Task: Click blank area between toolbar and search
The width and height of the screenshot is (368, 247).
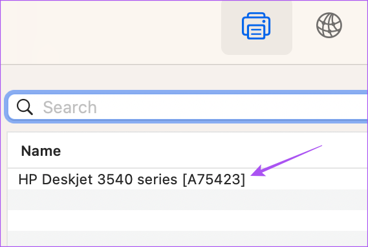Action: click(184, 77)
